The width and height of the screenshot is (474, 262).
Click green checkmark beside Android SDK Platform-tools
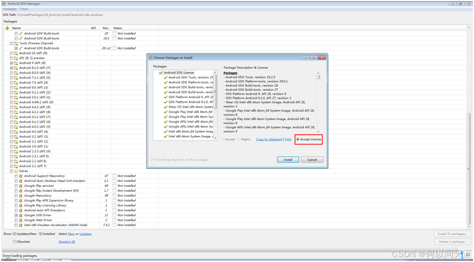point(165,82)
